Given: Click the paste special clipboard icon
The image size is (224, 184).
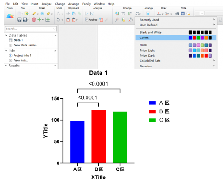Looking at the screenshot, I should 74,20.
